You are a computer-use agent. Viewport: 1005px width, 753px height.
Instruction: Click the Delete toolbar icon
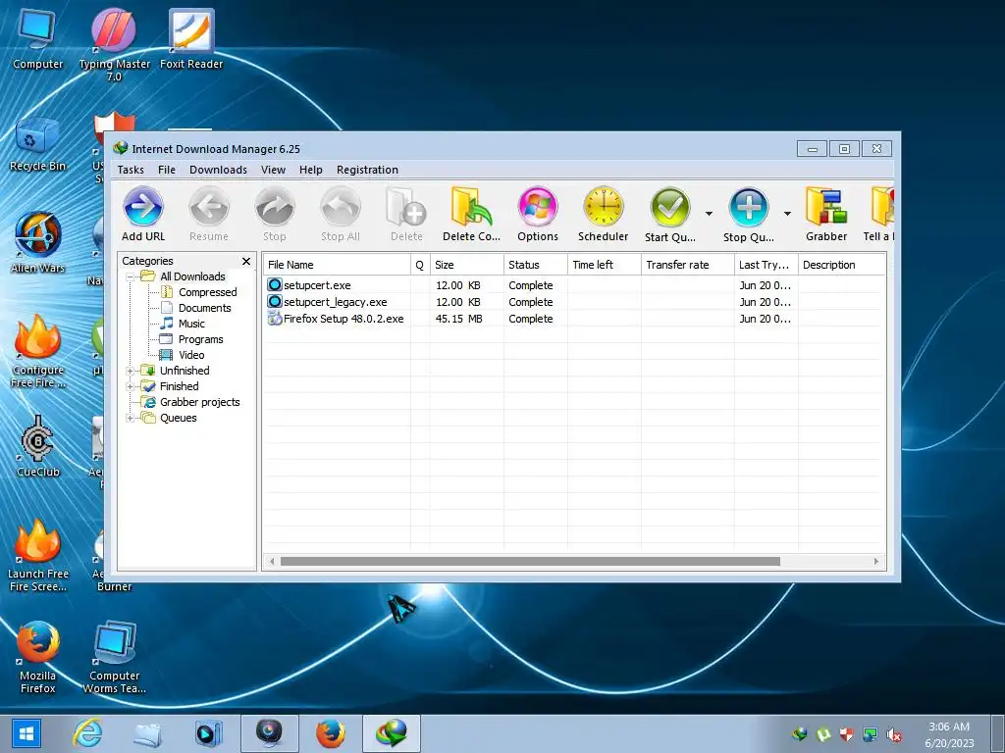pos(406,215)
